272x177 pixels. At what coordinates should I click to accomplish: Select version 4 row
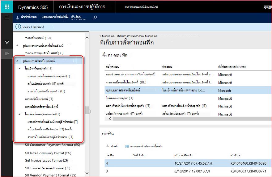(188, 163)
